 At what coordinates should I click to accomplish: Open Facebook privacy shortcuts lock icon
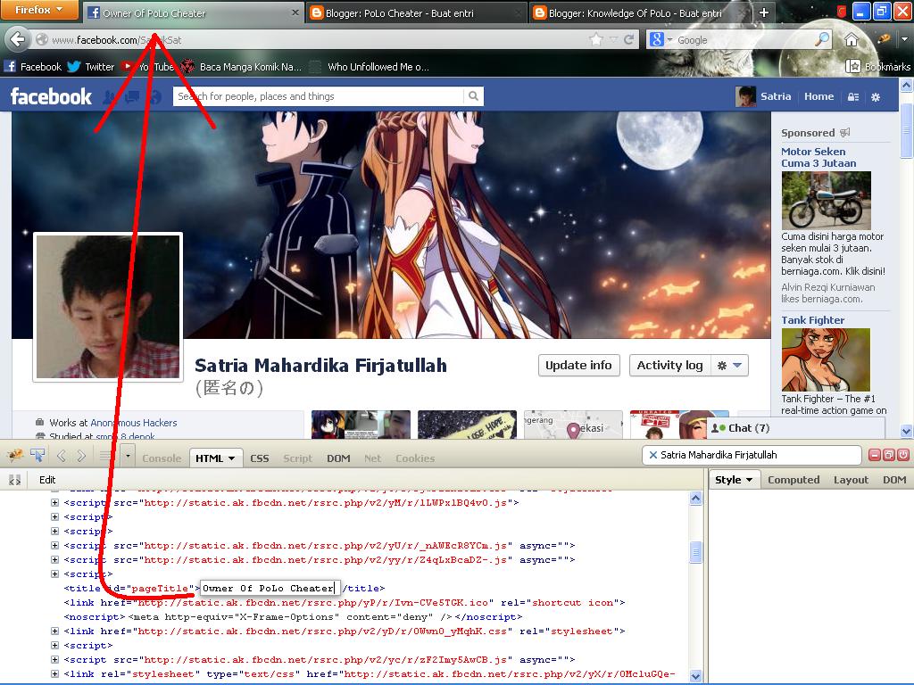click(x=852, y=97)
